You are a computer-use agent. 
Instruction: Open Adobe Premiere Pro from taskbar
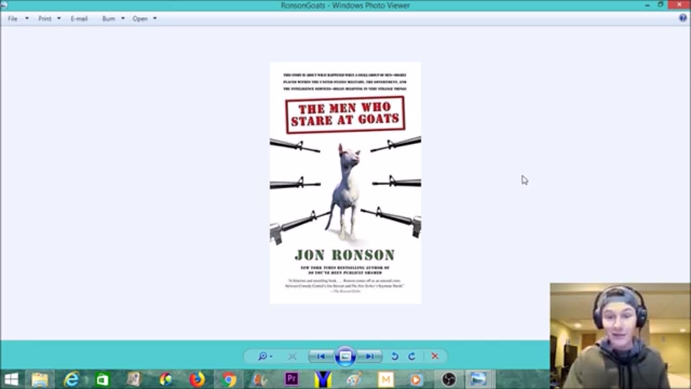pyautogui.click(x=292, y=379)
